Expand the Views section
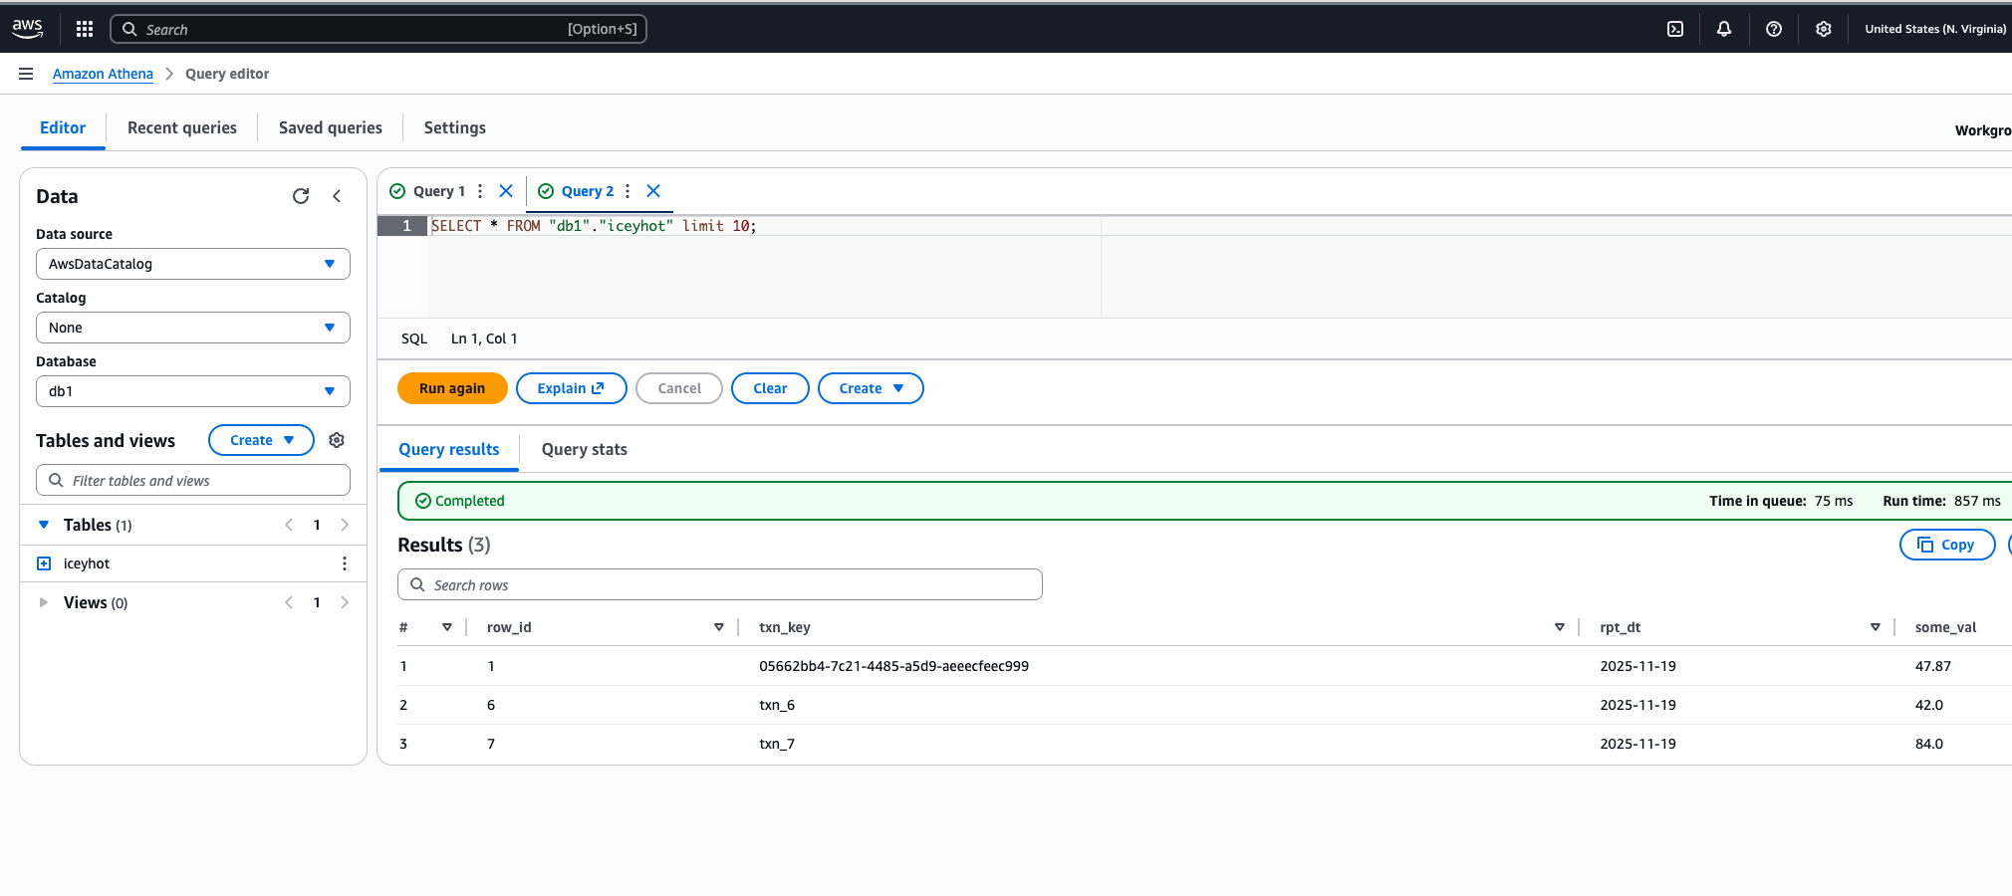 click(x=44, y=602)
